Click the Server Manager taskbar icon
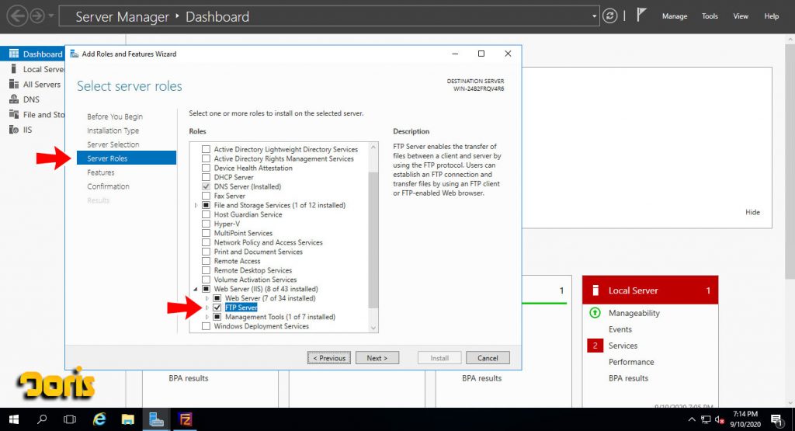795x431 pixels. (156, 419)
